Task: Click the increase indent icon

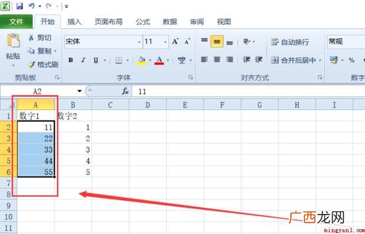Action: 258,60
